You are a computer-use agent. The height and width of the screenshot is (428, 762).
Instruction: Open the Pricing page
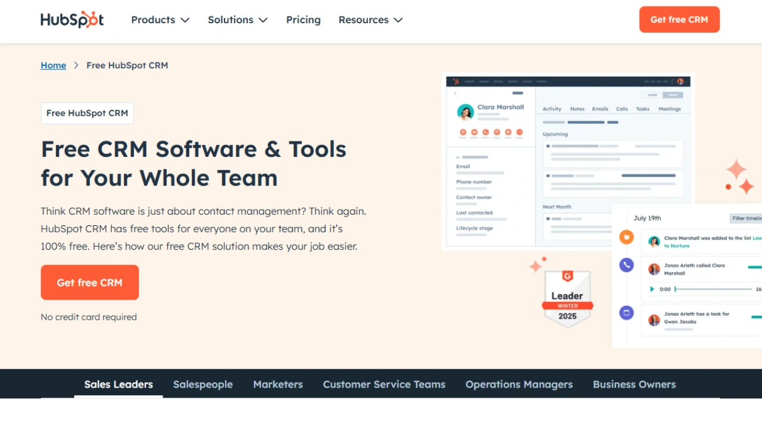coord(303,20)
